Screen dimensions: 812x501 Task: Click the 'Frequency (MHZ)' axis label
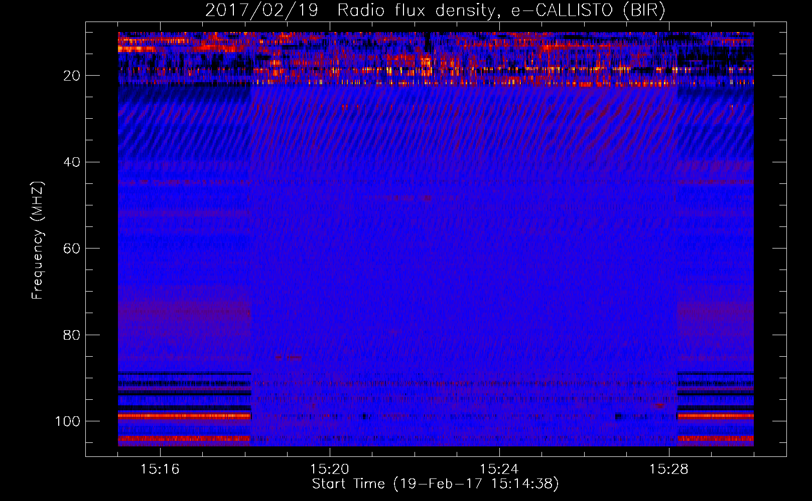[38, 240]
